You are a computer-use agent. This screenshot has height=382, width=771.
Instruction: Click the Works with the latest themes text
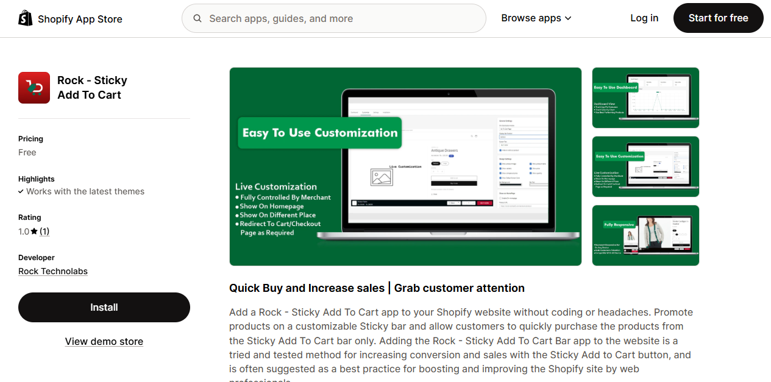tap(85, 191)
